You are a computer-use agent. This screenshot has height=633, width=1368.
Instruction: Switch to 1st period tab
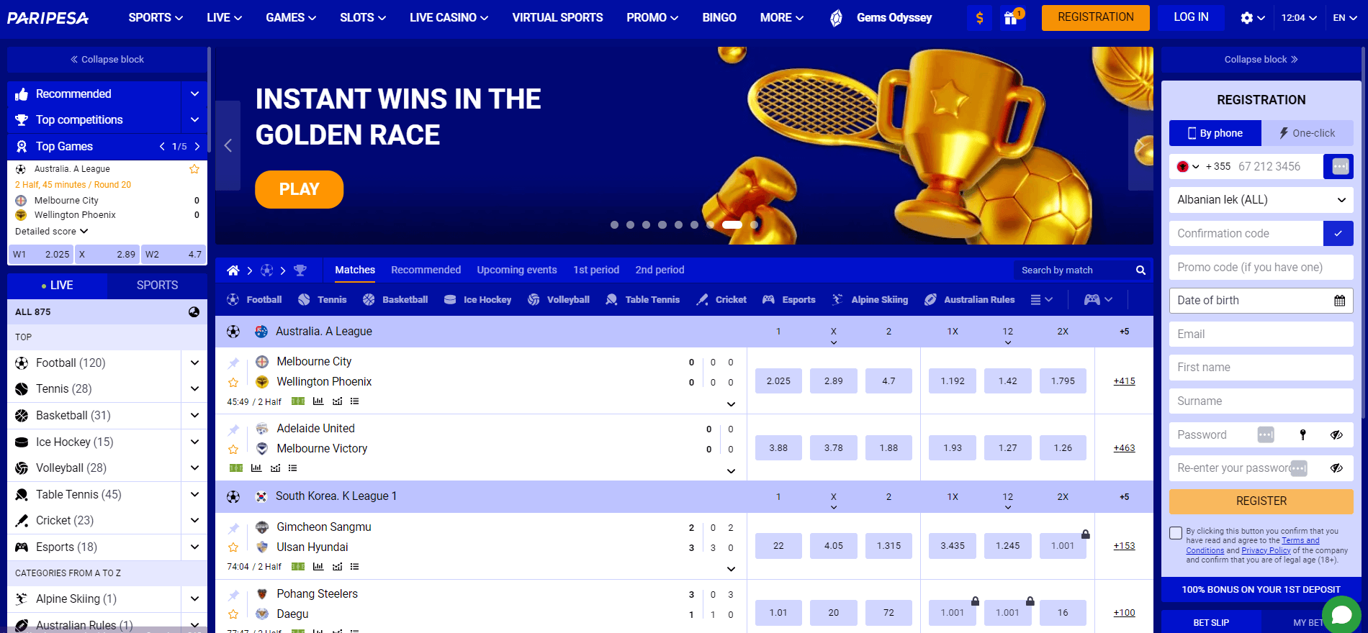tap(596, 270)
